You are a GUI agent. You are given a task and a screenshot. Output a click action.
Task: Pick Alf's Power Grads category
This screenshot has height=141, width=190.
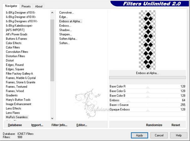17,34
